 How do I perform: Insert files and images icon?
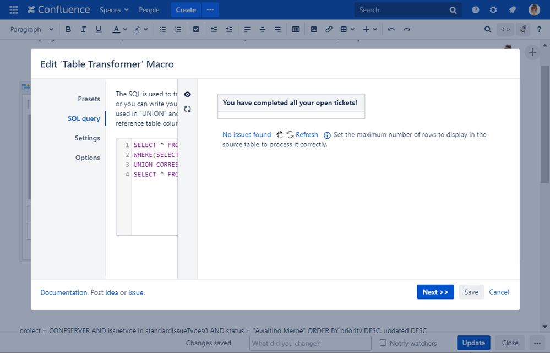(x=314, y=30)
